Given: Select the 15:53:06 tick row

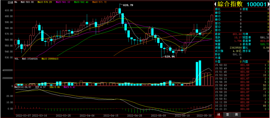Looking at the screenshot, I should coord(242,75).
